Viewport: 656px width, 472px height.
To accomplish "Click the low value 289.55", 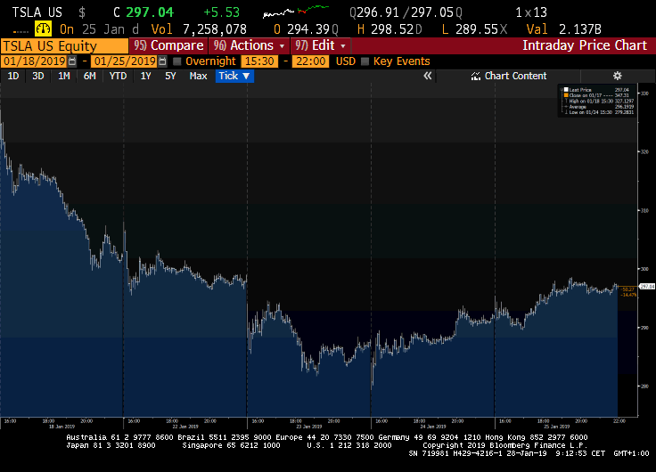I will click(477, 29).
